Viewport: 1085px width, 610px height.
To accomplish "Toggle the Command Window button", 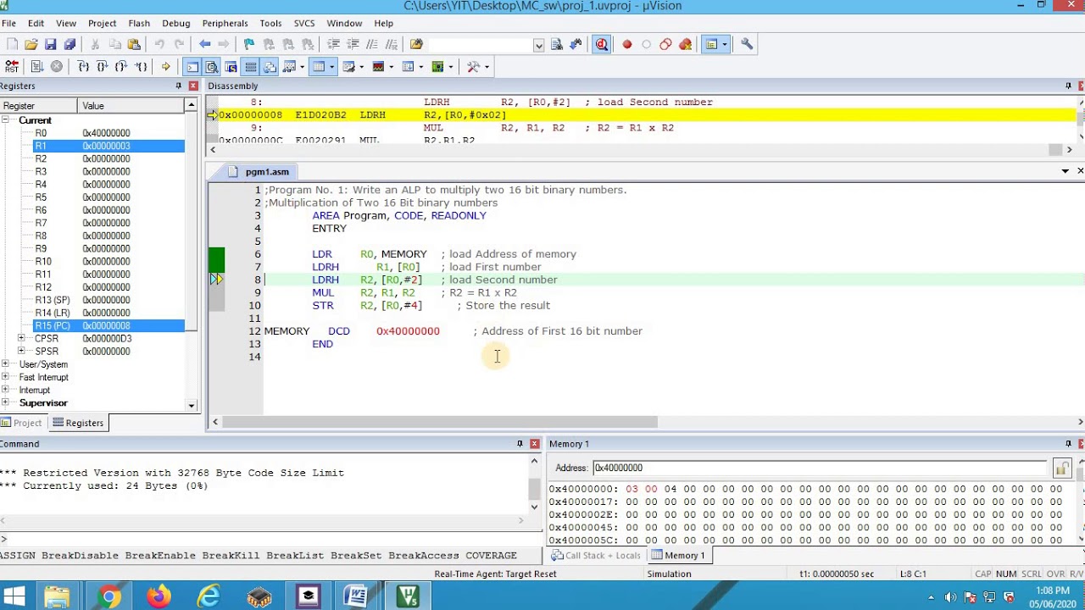I will [x=192, y=66].
